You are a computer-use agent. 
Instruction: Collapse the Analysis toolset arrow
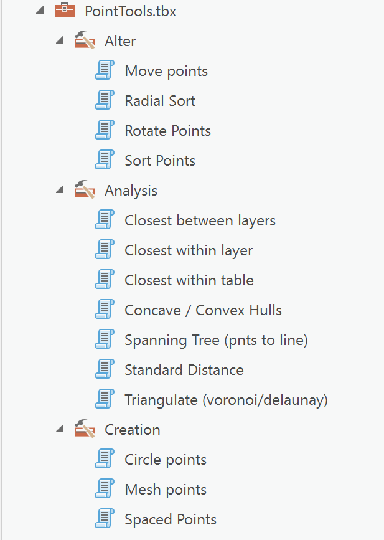(60, 190)
